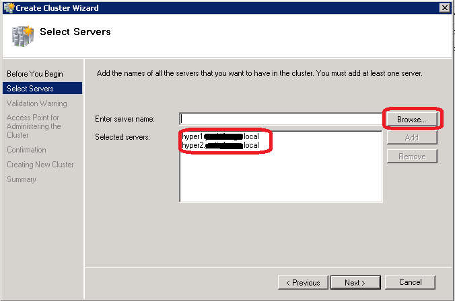Click the Creating New Cluster step

pyautogui.click(x=40, y=165)
